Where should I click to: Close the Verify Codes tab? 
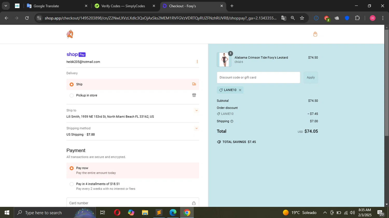[x=154, y=6]
